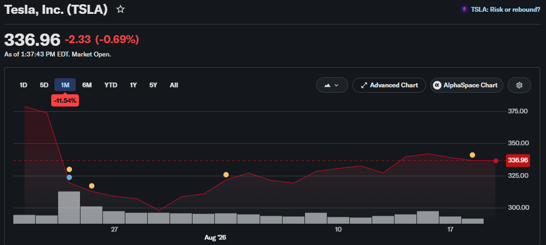Screen dimensions: 546x245
Task: Click the tallest volume bar
Action: click(69, 207)
